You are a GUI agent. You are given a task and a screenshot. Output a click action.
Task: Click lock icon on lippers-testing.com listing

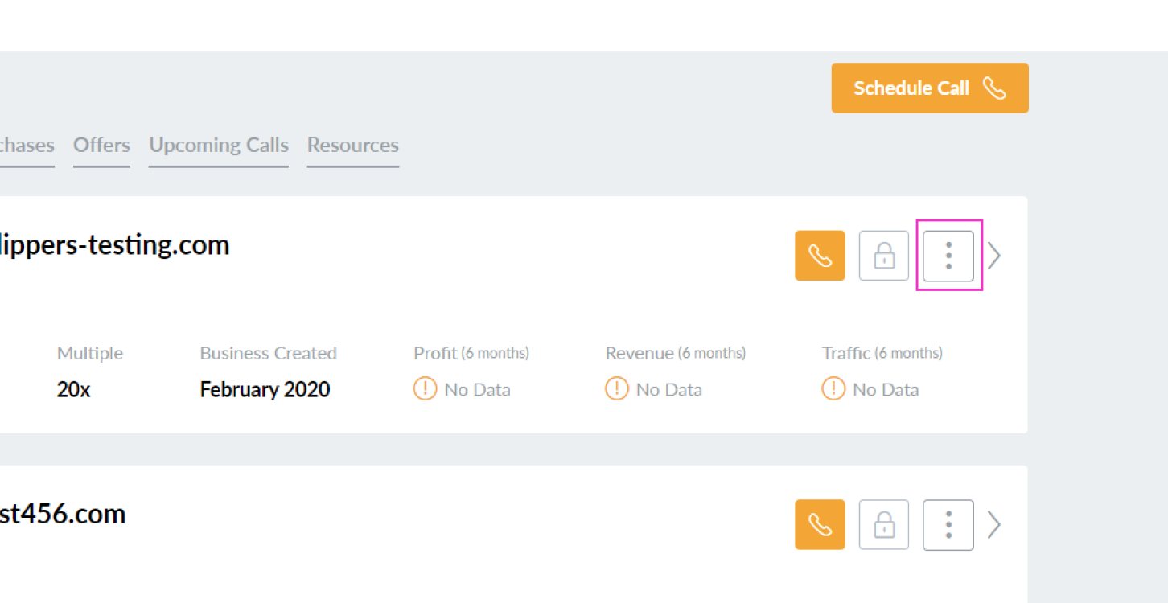coord(883,256)
